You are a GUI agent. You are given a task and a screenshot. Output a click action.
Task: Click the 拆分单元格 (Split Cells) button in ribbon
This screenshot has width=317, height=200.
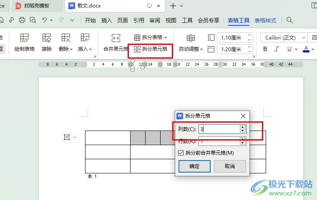coord(151,49)
